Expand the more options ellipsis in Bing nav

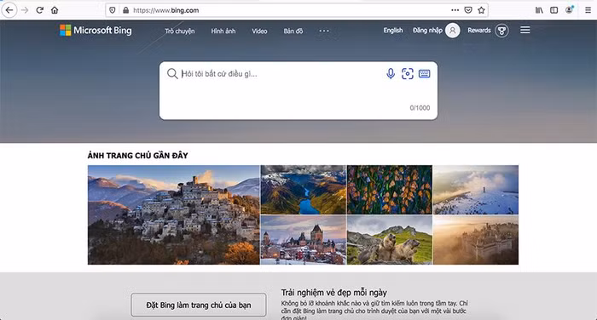pyautogui.click(x=324, y=31)
